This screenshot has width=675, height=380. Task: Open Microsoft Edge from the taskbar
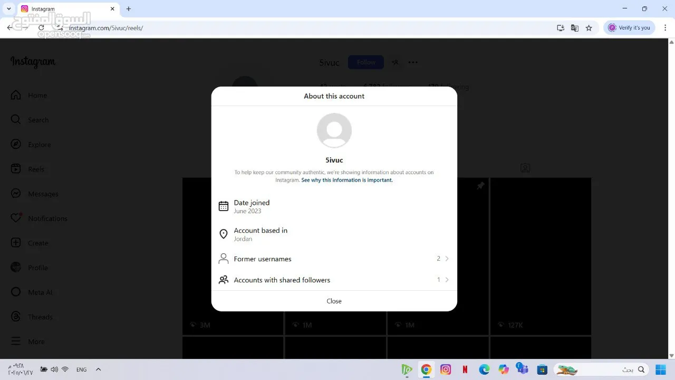[x=484, y=369]
